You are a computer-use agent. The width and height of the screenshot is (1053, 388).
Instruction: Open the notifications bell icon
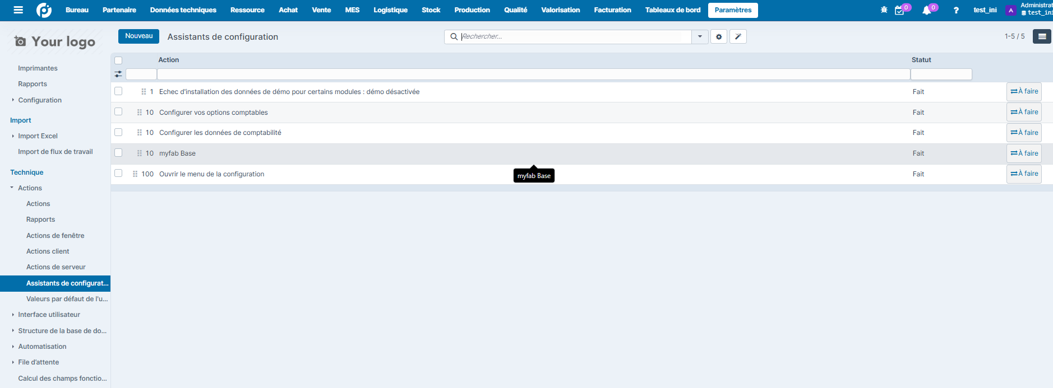click(x=926, y=11)
